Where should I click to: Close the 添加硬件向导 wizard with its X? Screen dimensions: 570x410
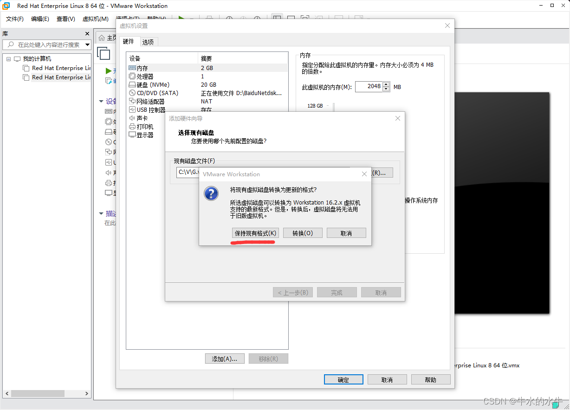[x=397, y=118]
